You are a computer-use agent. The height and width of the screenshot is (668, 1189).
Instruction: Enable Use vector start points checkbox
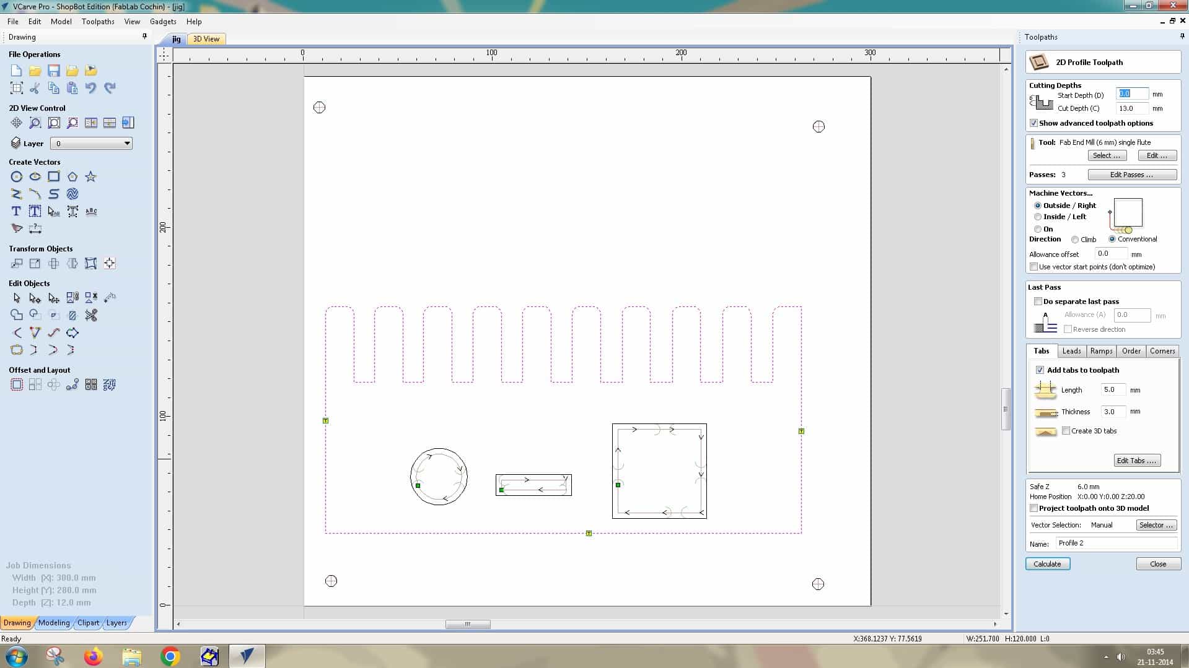coord(1033,267)
